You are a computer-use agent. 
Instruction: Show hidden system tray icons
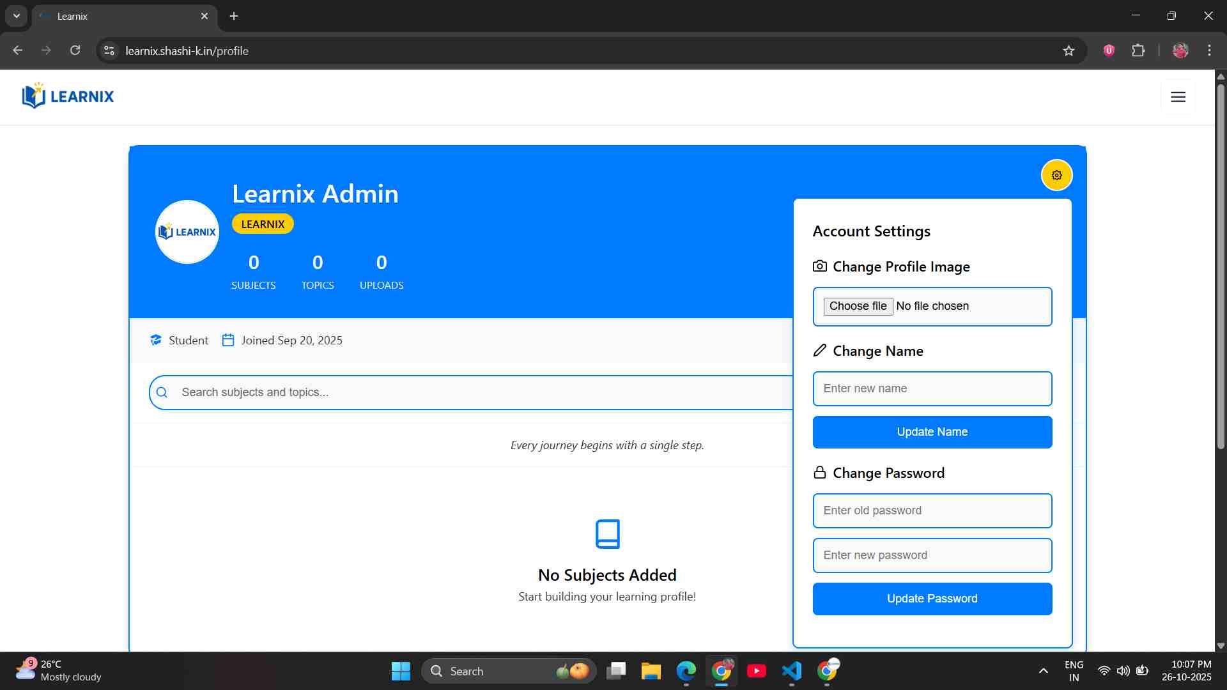[1043, 671]
